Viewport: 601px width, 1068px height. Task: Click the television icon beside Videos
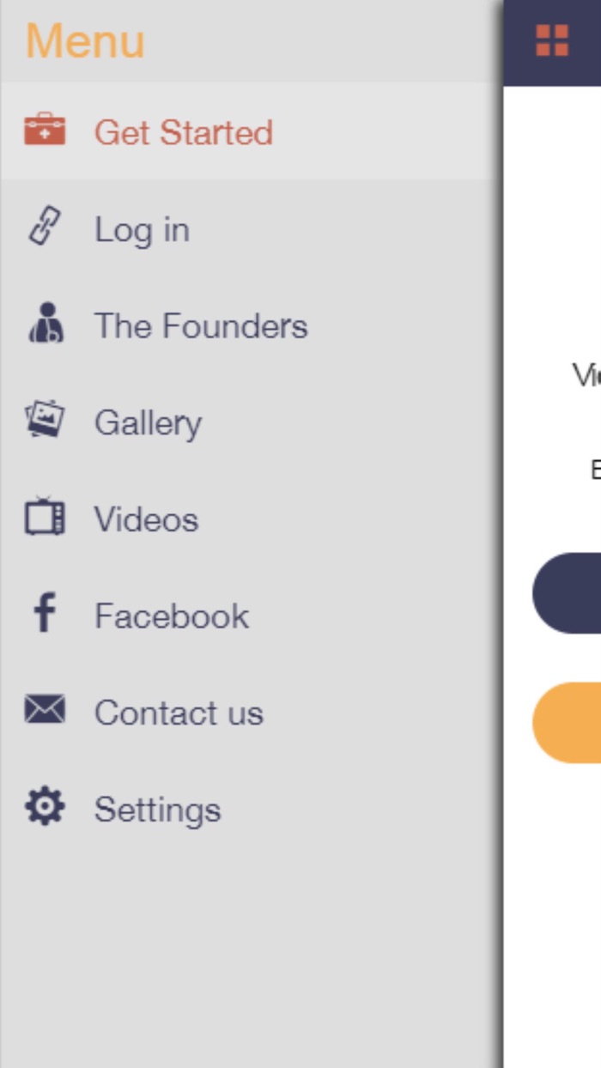[x=45, y=518]
